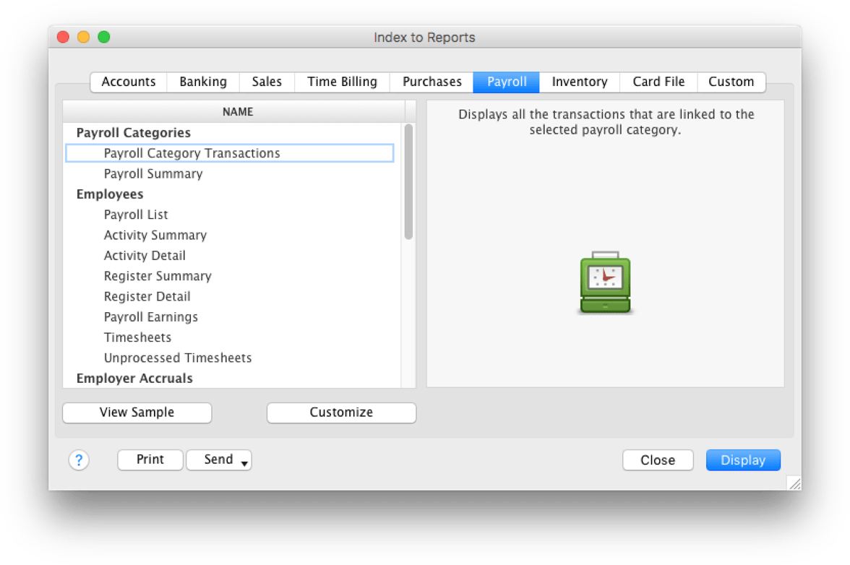Select the Payroll Summary report

click(x=153, y=173)
